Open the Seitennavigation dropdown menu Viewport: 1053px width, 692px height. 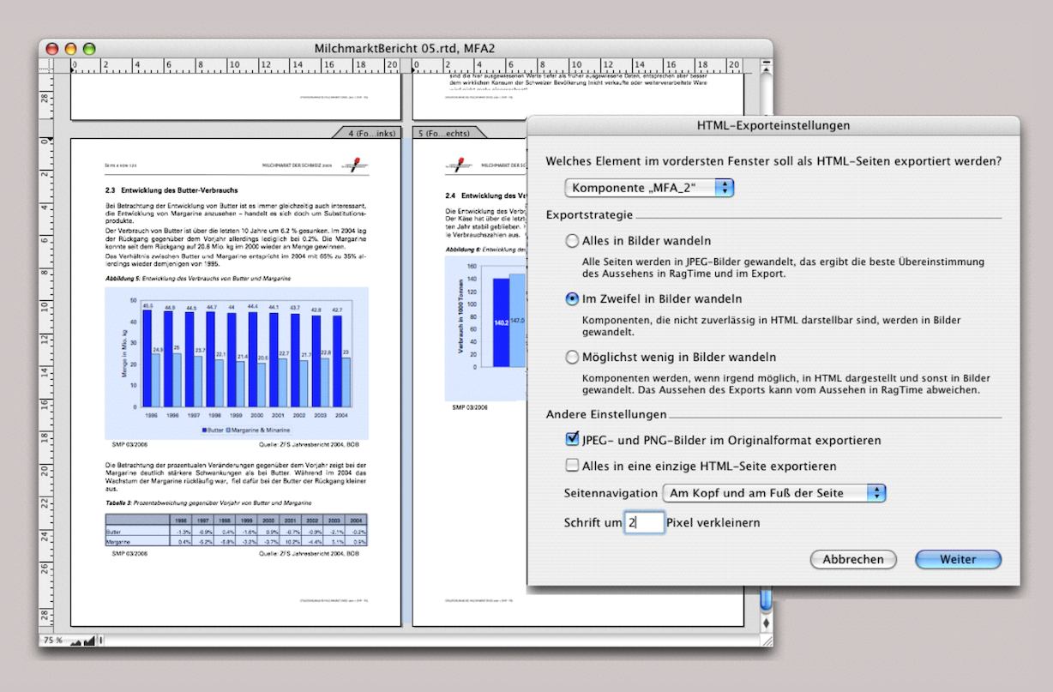[774, 493]
